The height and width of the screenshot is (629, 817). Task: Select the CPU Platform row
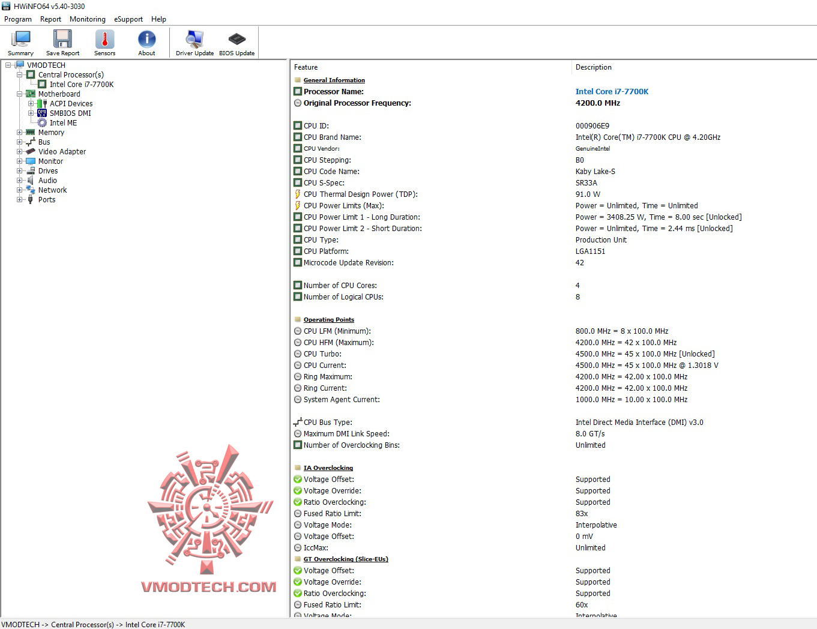(x=553, y=251)
